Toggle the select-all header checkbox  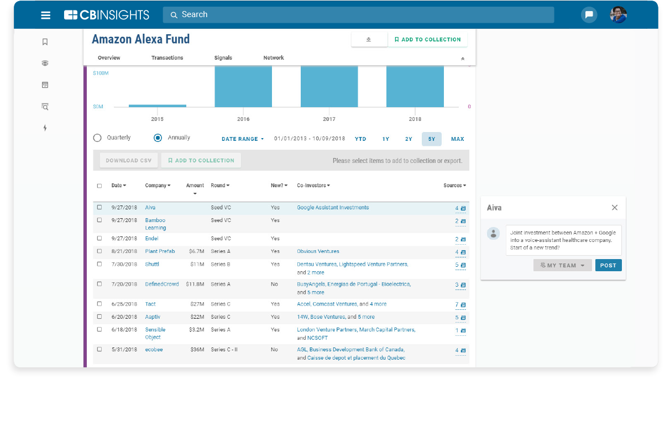tap(100, 186)
